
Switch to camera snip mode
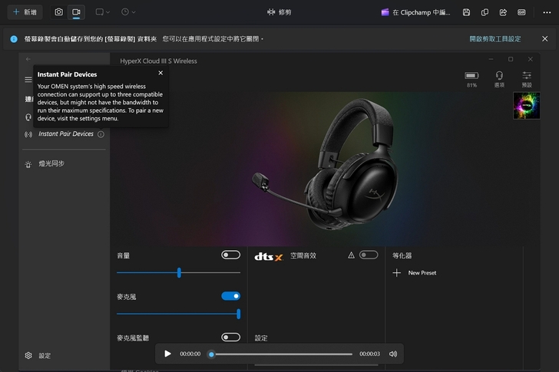click(59, 12)
